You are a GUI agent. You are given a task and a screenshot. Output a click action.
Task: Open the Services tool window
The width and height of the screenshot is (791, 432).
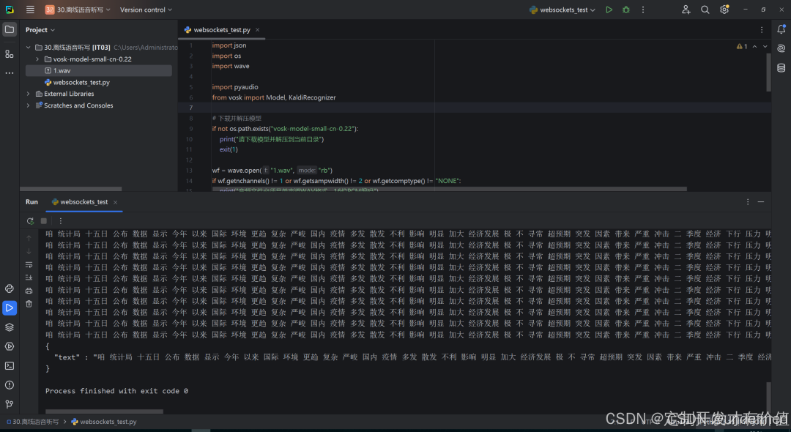coord(9,346)
